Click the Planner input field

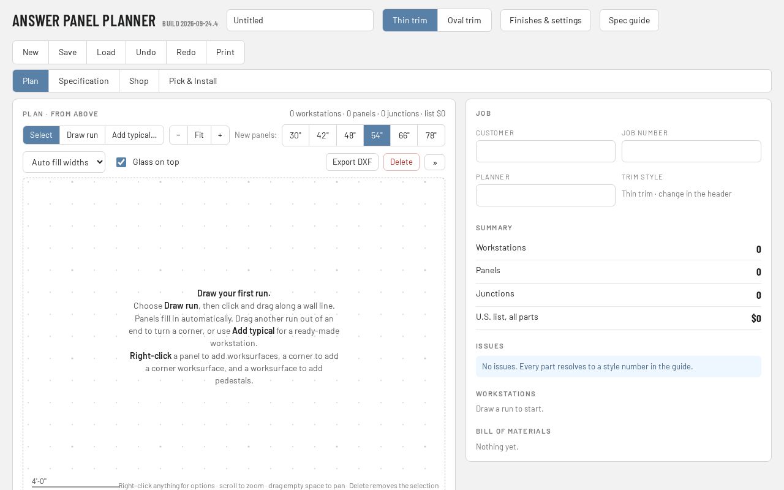pyautogui.click(x=546, y=195)
